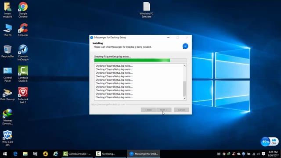Open OneDrive cloud icon in system tray
Image resolution: width=281 pixels, height=158 pixels.
(x=239, y=154)
